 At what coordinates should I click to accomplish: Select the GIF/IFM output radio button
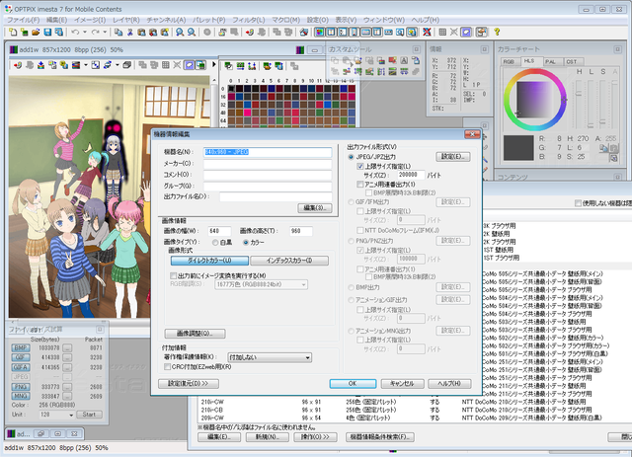point(352,202)
